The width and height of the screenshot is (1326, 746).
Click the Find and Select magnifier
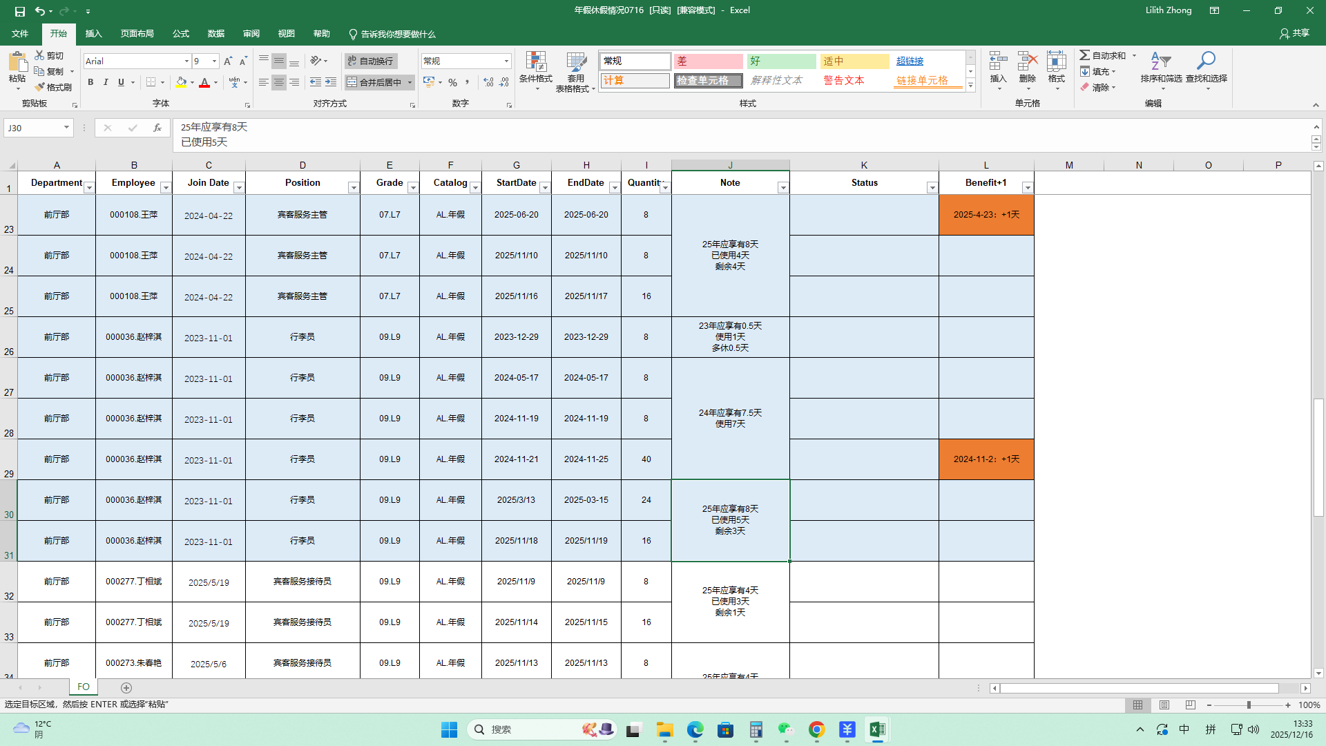click(x=1206, y=62)
